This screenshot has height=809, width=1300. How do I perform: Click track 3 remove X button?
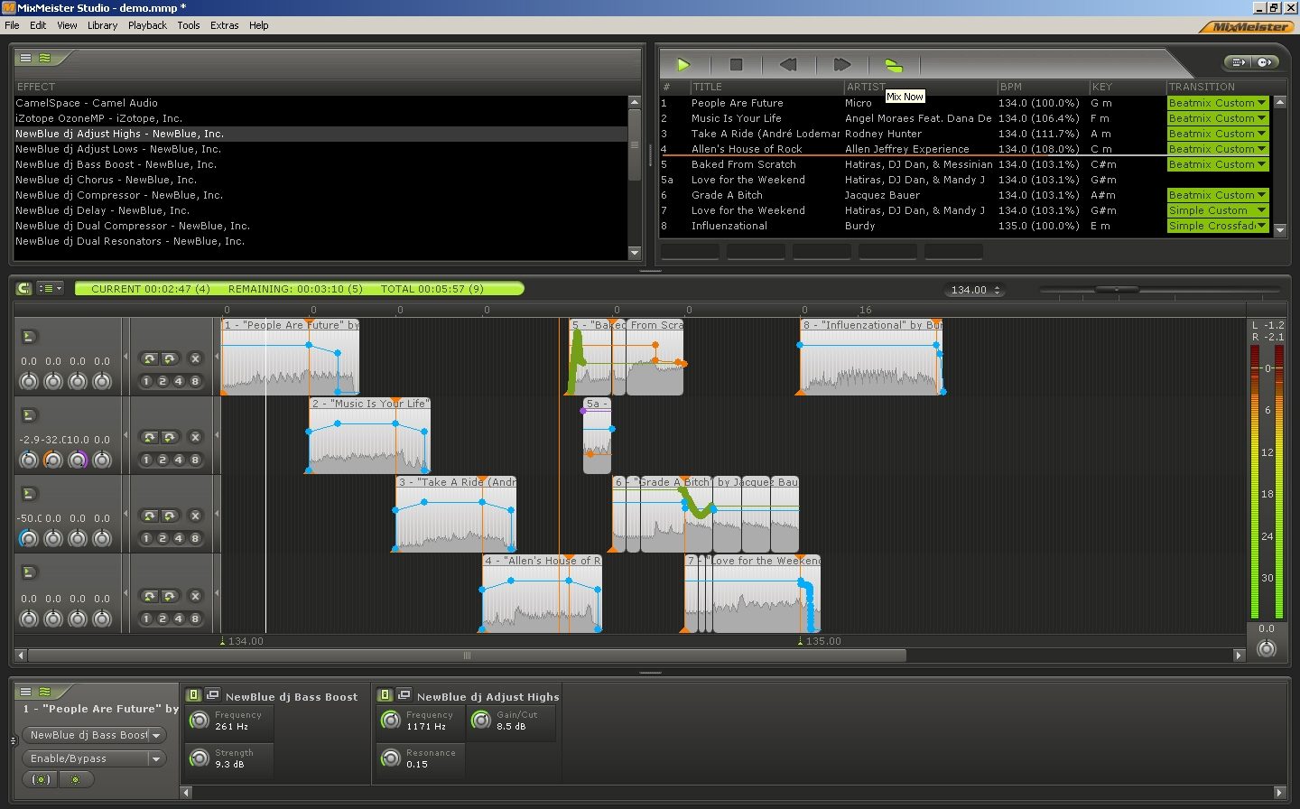(195, 516)
